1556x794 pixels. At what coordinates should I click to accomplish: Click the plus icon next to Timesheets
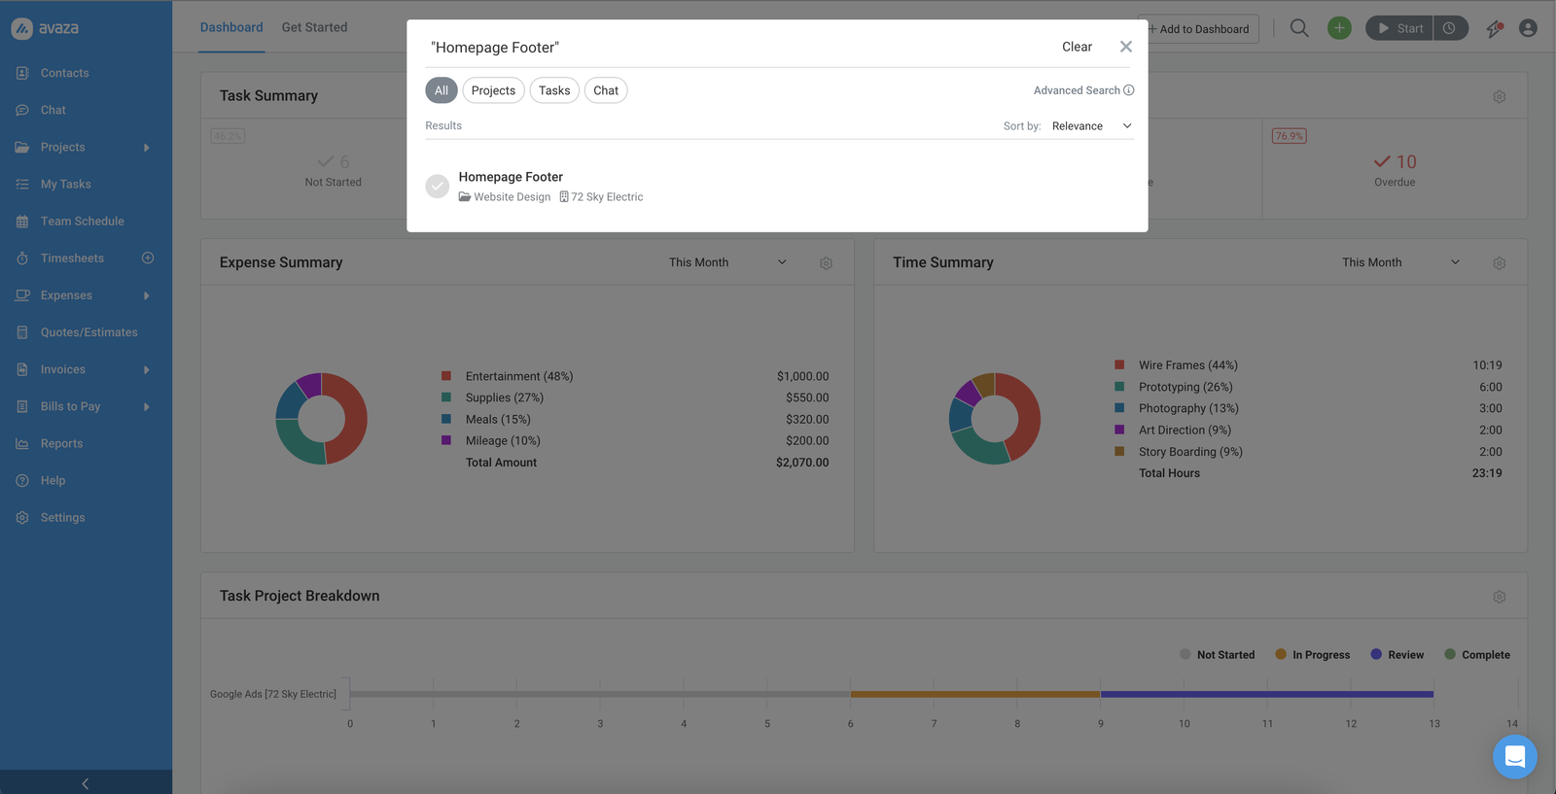(x=148, y=259)
